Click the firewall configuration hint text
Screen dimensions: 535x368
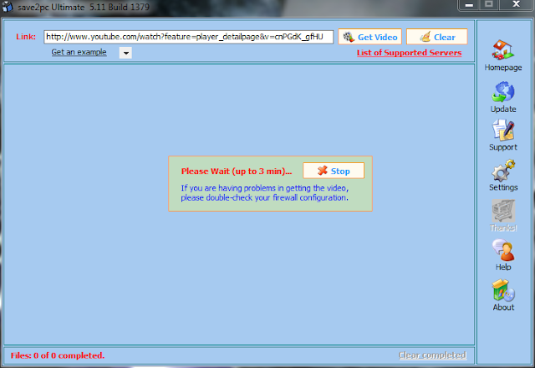(264, 193)
